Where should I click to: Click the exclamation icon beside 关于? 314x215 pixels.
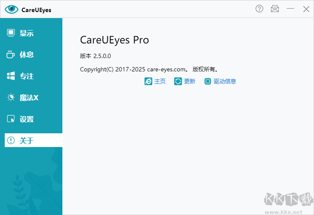click(x=11, y=140)
